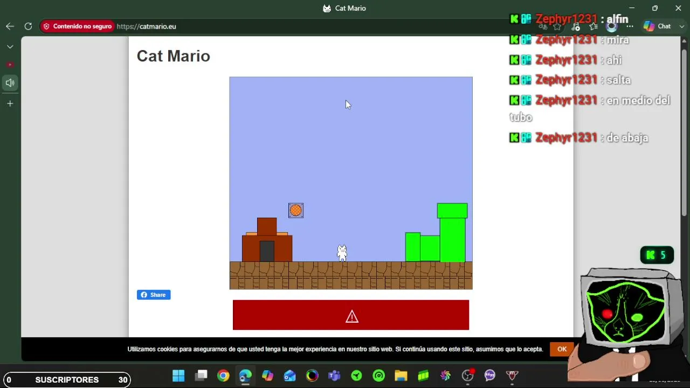Expand the chevron next to Chat
The image size is (690, 388).
[682, 26]
